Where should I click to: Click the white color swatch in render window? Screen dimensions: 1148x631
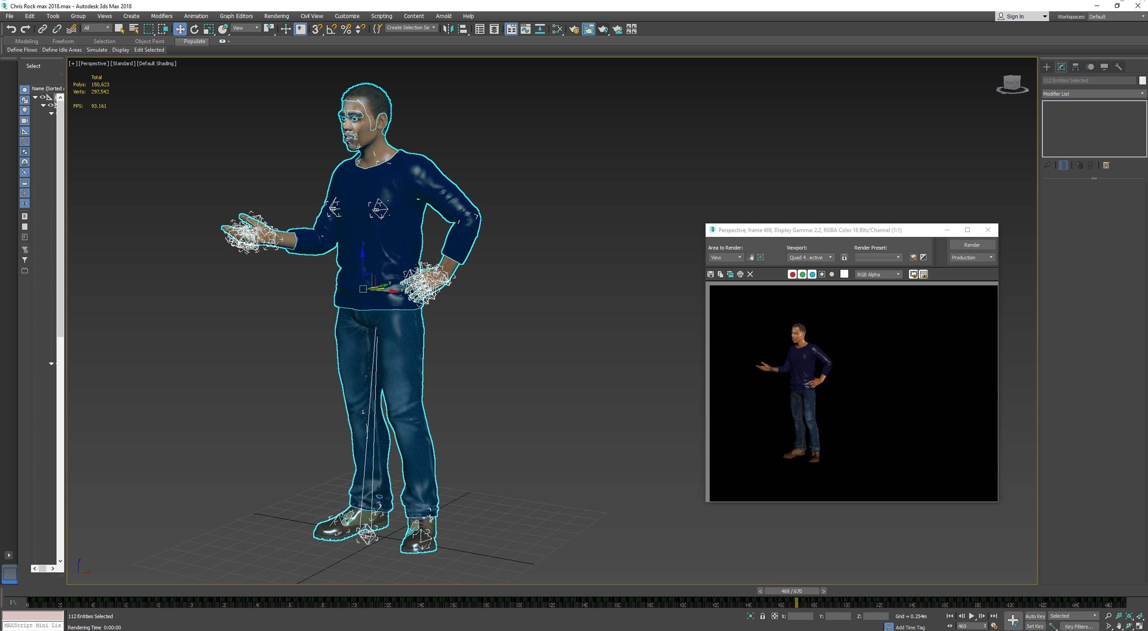pos(844,274)
